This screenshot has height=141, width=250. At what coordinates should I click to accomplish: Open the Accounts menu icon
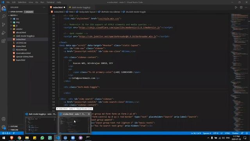point(4,119)
